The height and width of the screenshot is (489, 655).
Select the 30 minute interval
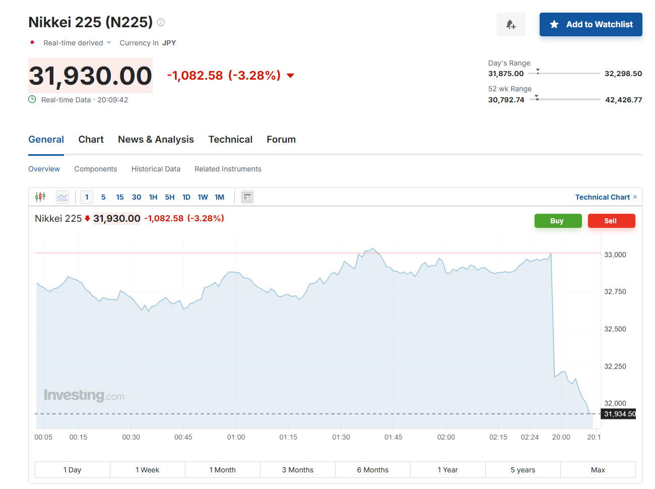[137, 197]
